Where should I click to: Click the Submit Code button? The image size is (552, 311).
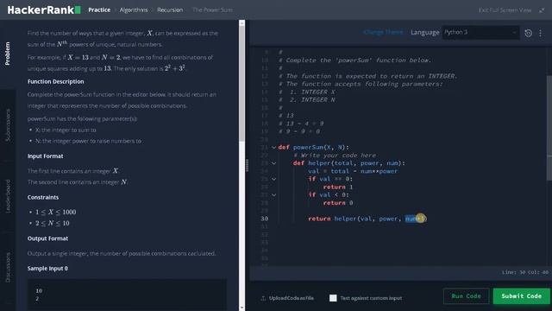pos(521,296)
